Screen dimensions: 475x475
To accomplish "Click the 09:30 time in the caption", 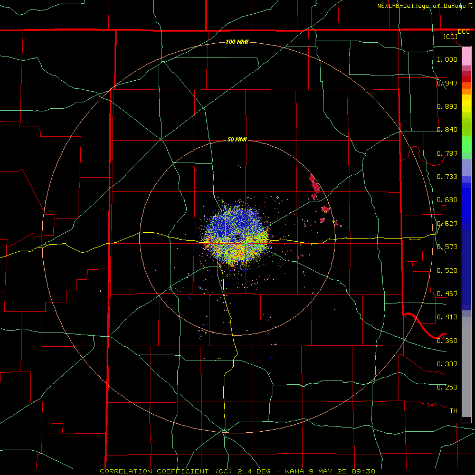I will pyautogui.click(x=363, y=471).
